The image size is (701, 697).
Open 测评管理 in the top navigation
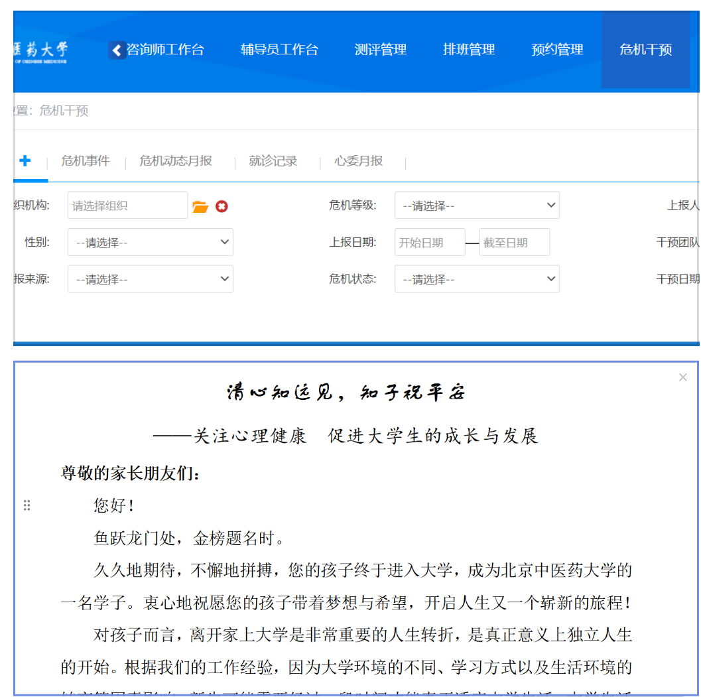(x=381, y=50)
